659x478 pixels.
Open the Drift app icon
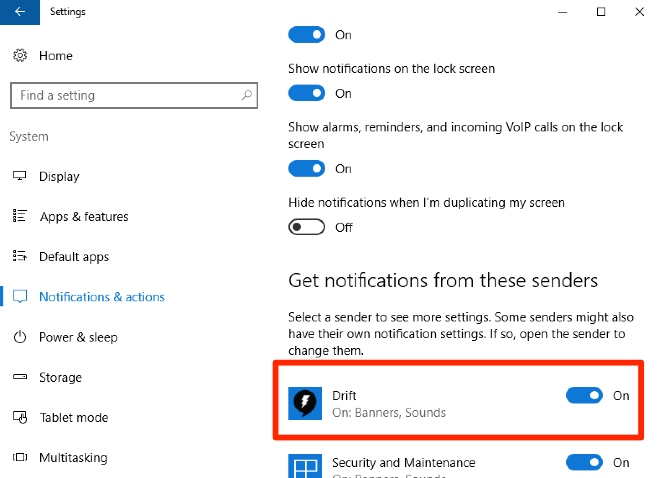pos(305,403)
